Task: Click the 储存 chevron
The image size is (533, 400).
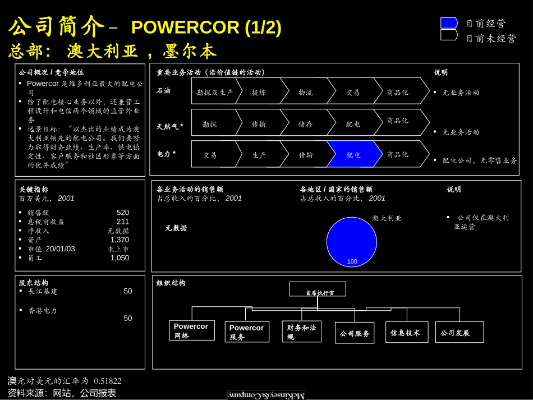Action: [308, 122]
